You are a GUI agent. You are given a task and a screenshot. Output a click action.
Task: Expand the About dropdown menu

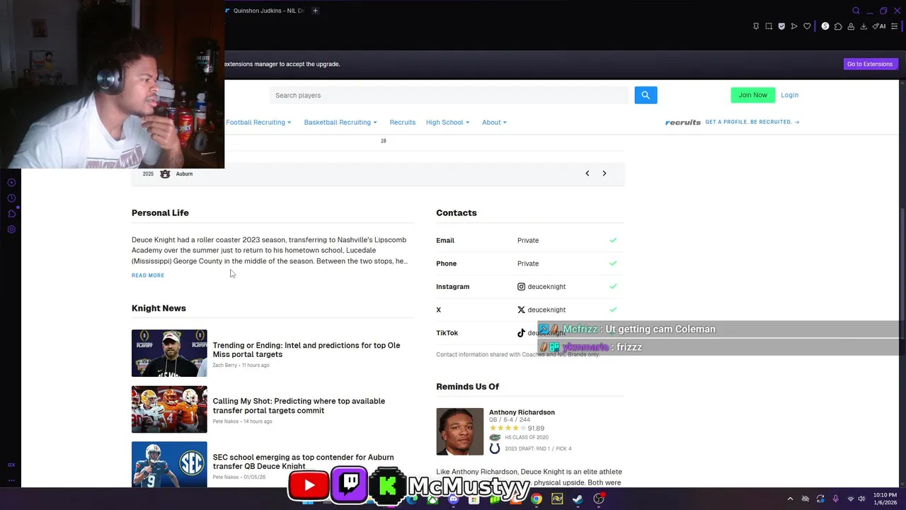coord(494,123)
